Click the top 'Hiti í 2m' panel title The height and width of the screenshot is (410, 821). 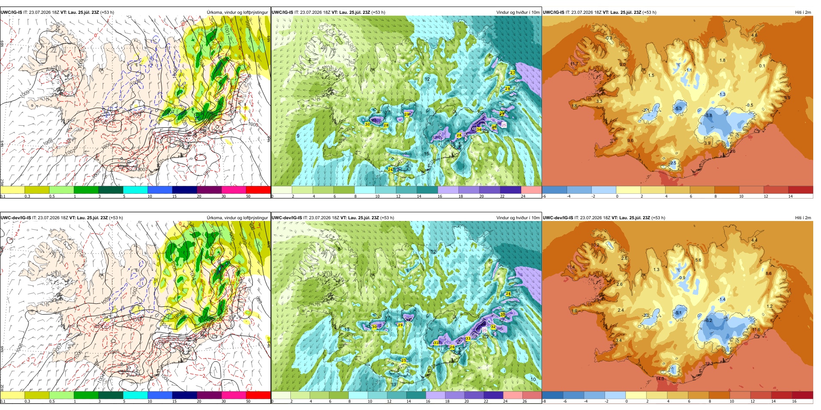(x=803, y=13)
